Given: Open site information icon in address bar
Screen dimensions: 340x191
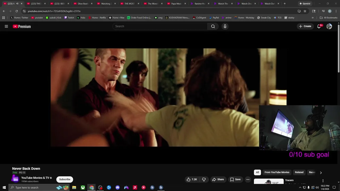Looking at the screenshot, I should click(x=24, y=11).
